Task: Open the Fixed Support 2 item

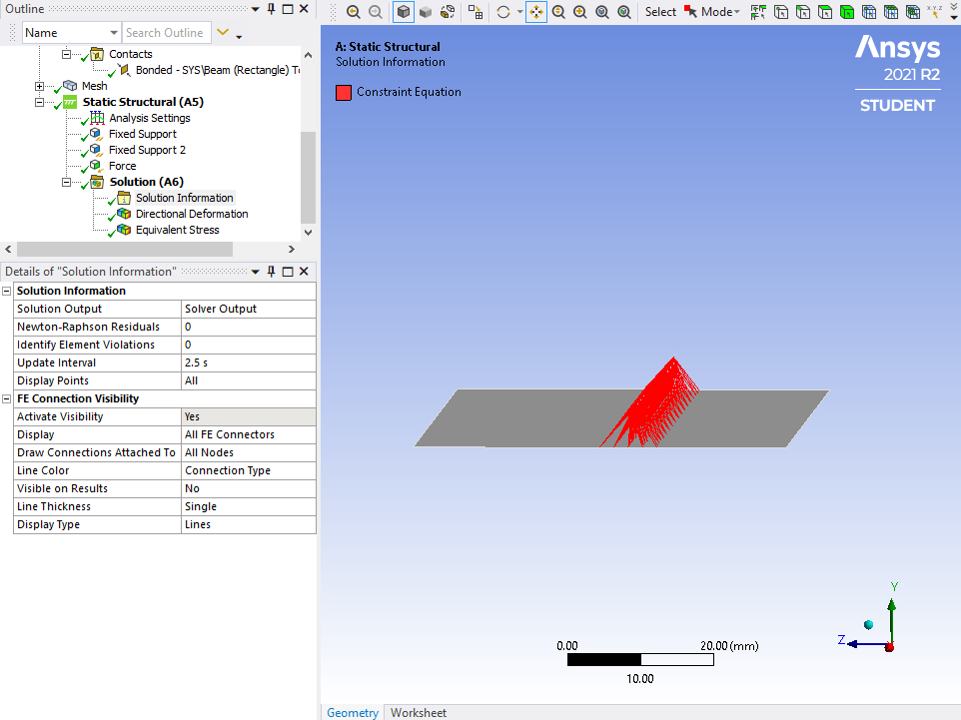Action: pos(147,150)
